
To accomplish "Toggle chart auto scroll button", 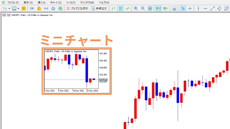I will pyautogui.click(x=158, y=9).
